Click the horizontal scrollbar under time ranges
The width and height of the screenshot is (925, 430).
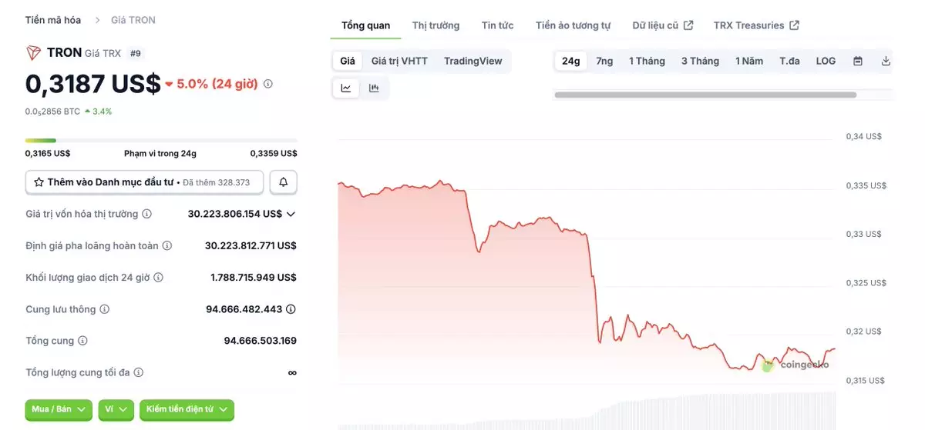coord(705,95)
